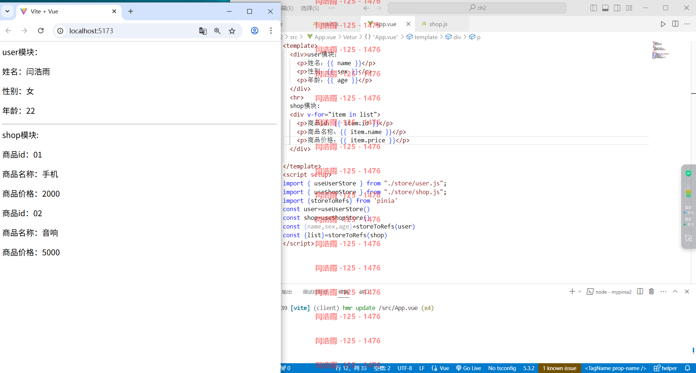696x373 pixels.
Task: Click TagName prop-name casing in status bar
Action: (616, 368)
